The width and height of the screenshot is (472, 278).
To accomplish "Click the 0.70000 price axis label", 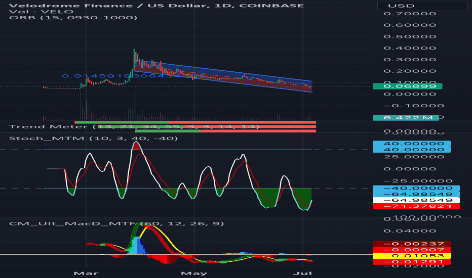I will pos(410,14).
